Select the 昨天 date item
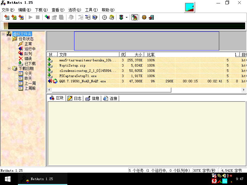The image size is (247, 185). (x=28, y=78)
